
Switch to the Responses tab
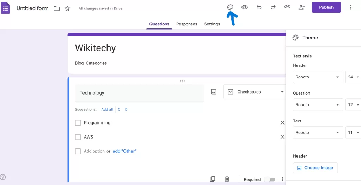point(186,24)
